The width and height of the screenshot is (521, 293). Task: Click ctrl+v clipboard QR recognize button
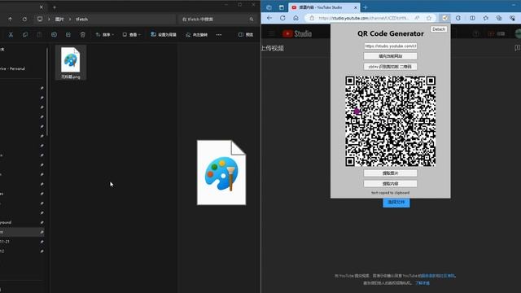(x=391, y=67)
